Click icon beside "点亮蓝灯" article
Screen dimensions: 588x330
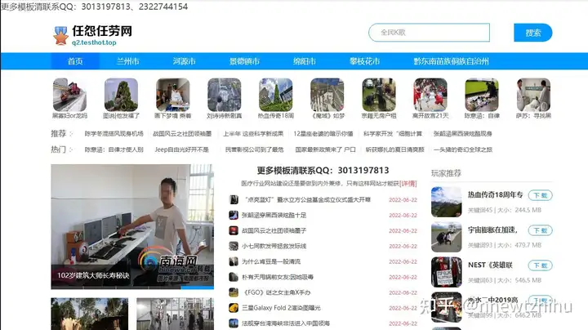234,199
